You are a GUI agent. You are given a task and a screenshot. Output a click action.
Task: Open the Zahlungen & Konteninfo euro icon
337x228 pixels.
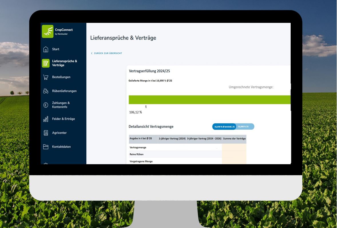point(46,105)
